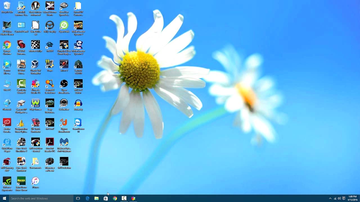
Task: Launch Canon MP Navigator shortcut
Action: (x=21, y=106)
